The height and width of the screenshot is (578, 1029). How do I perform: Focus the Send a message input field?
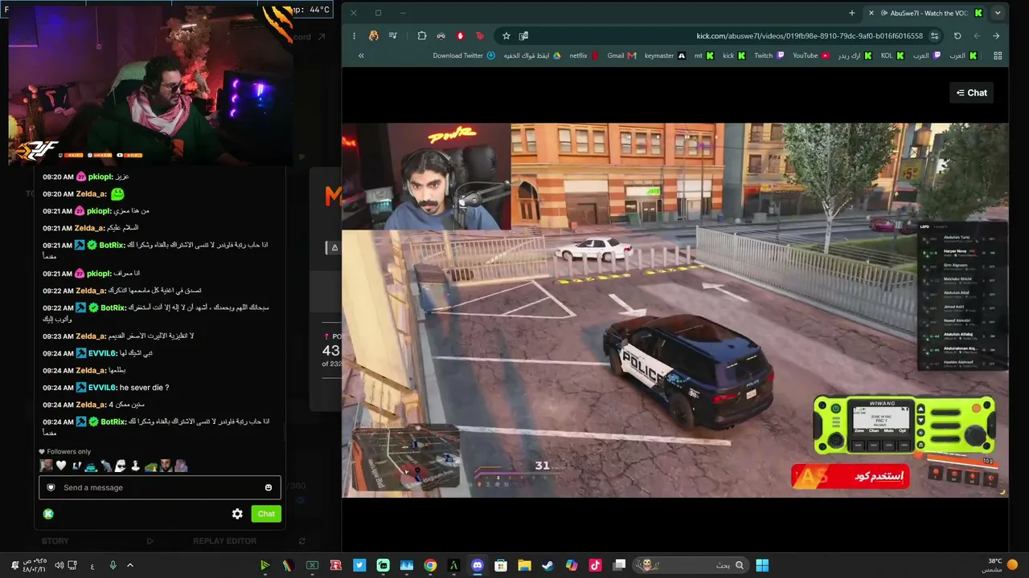pos(159,487)
